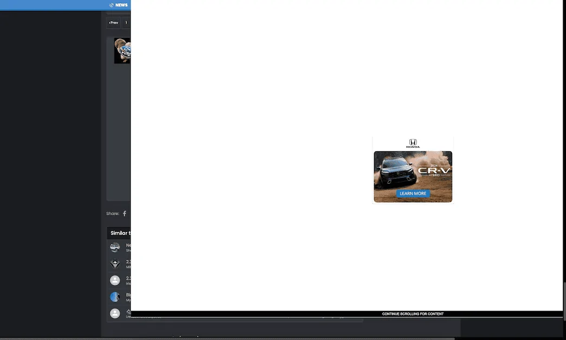566x340 pixels.
Task: Go to previous page with Prev
Action: [x=114, y=23]
